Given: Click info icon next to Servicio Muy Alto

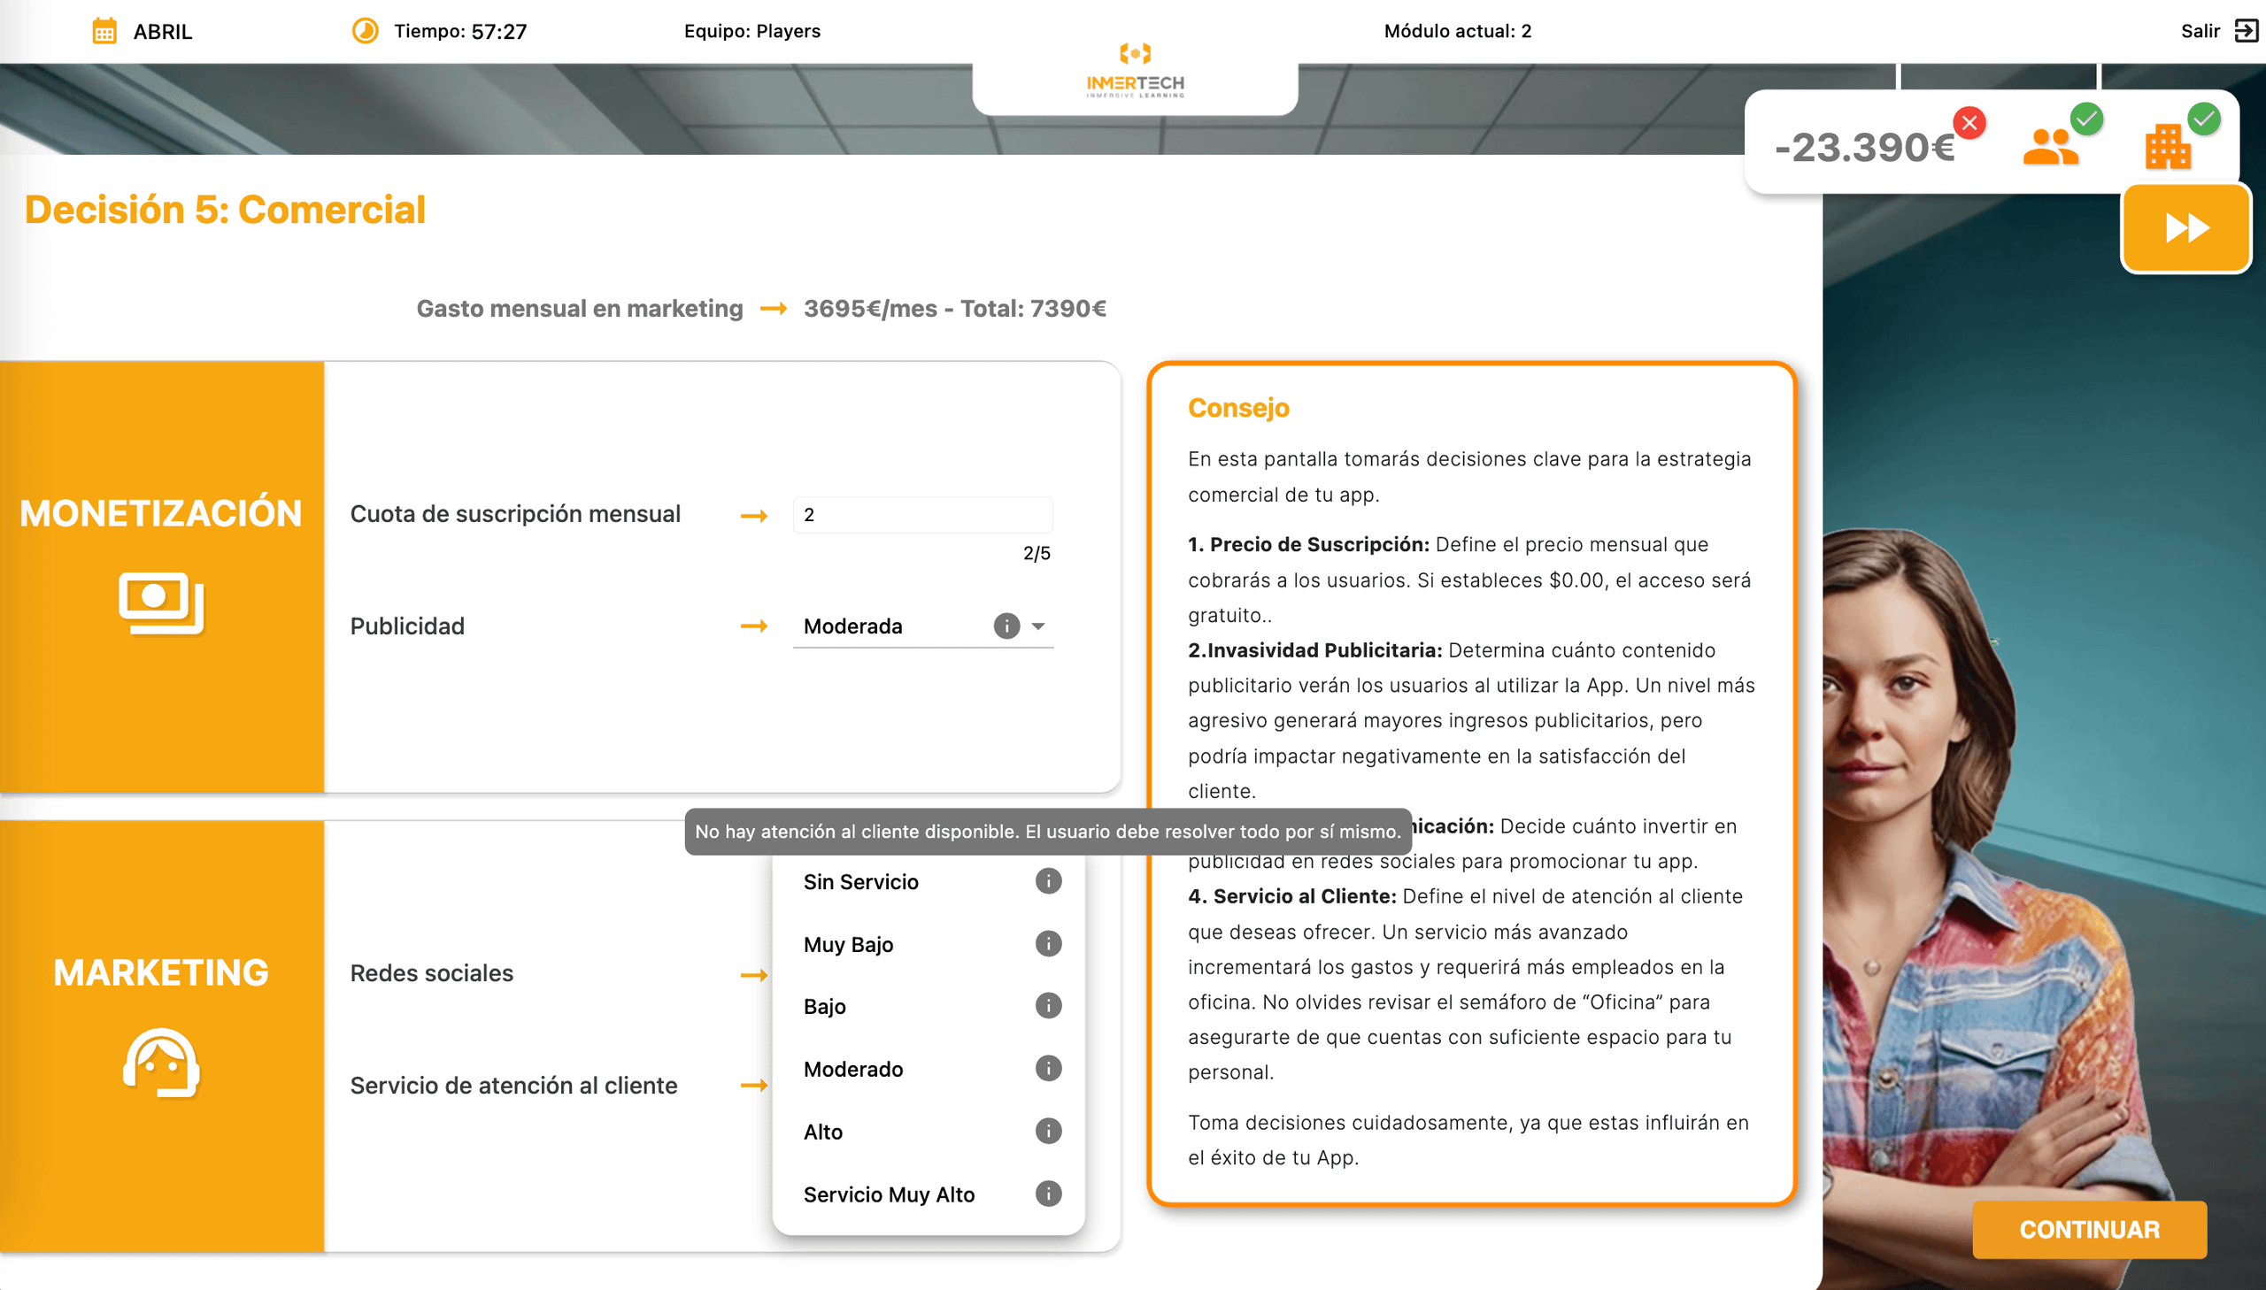Looking at the screenshot, I should tap(1047, 1194).
